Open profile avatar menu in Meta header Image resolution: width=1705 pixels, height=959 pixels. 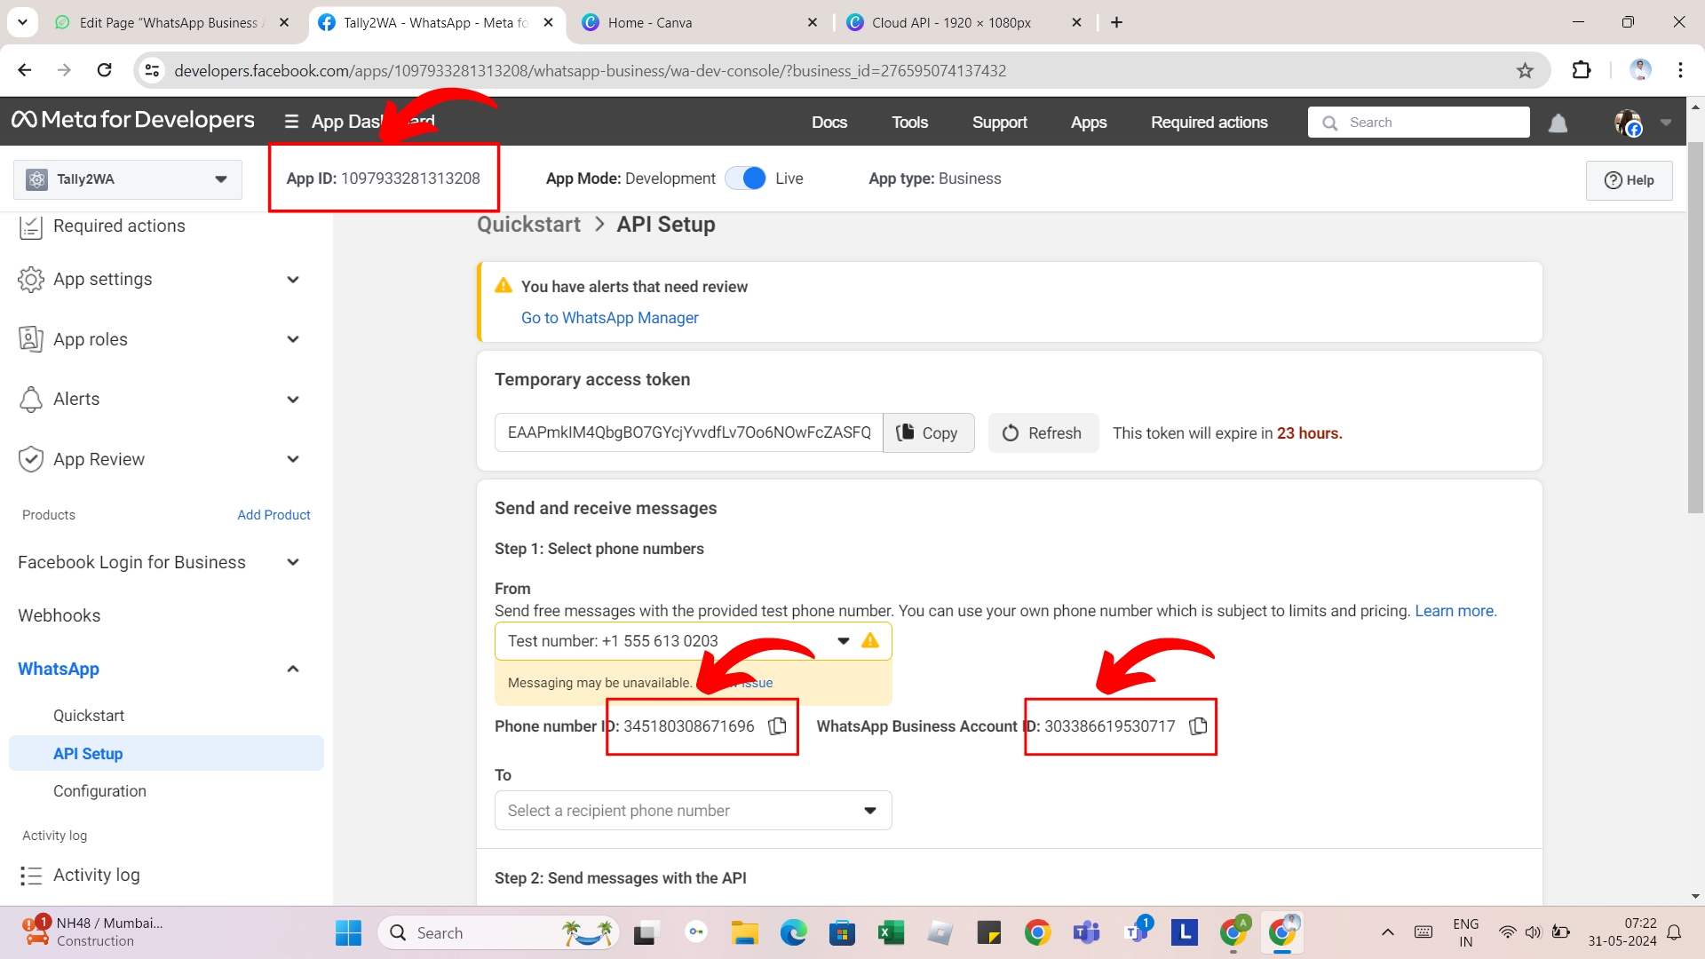1629,123
